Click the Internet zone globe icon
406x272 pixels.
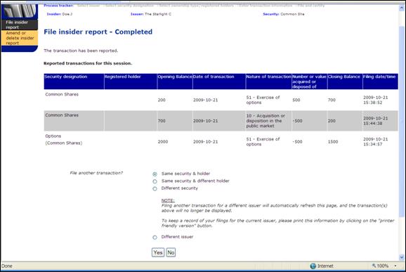pyautogui.click(x=313, y=266)
